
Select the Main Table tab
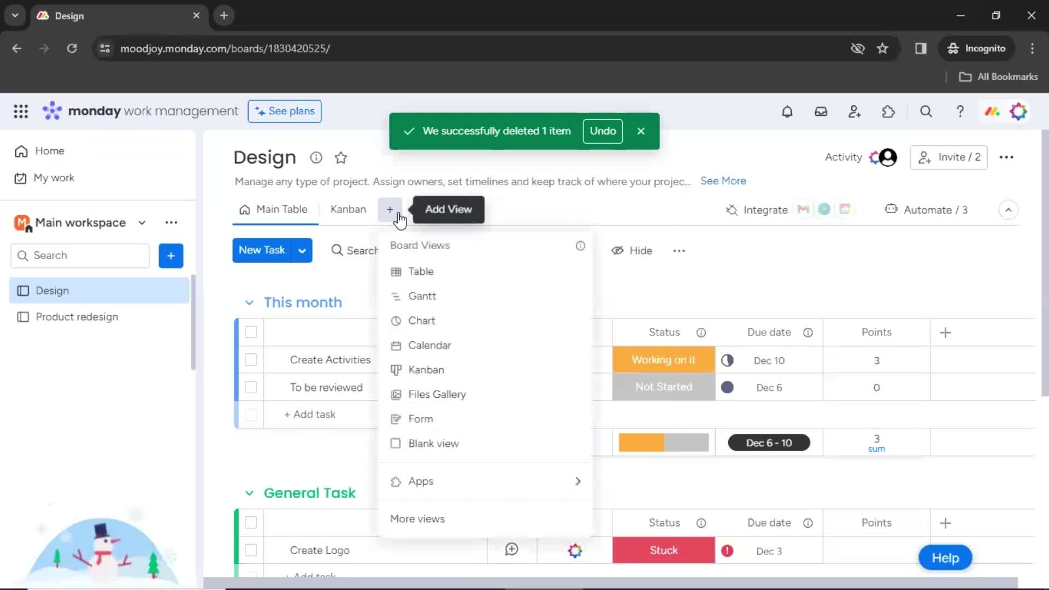tap(281, 209)
